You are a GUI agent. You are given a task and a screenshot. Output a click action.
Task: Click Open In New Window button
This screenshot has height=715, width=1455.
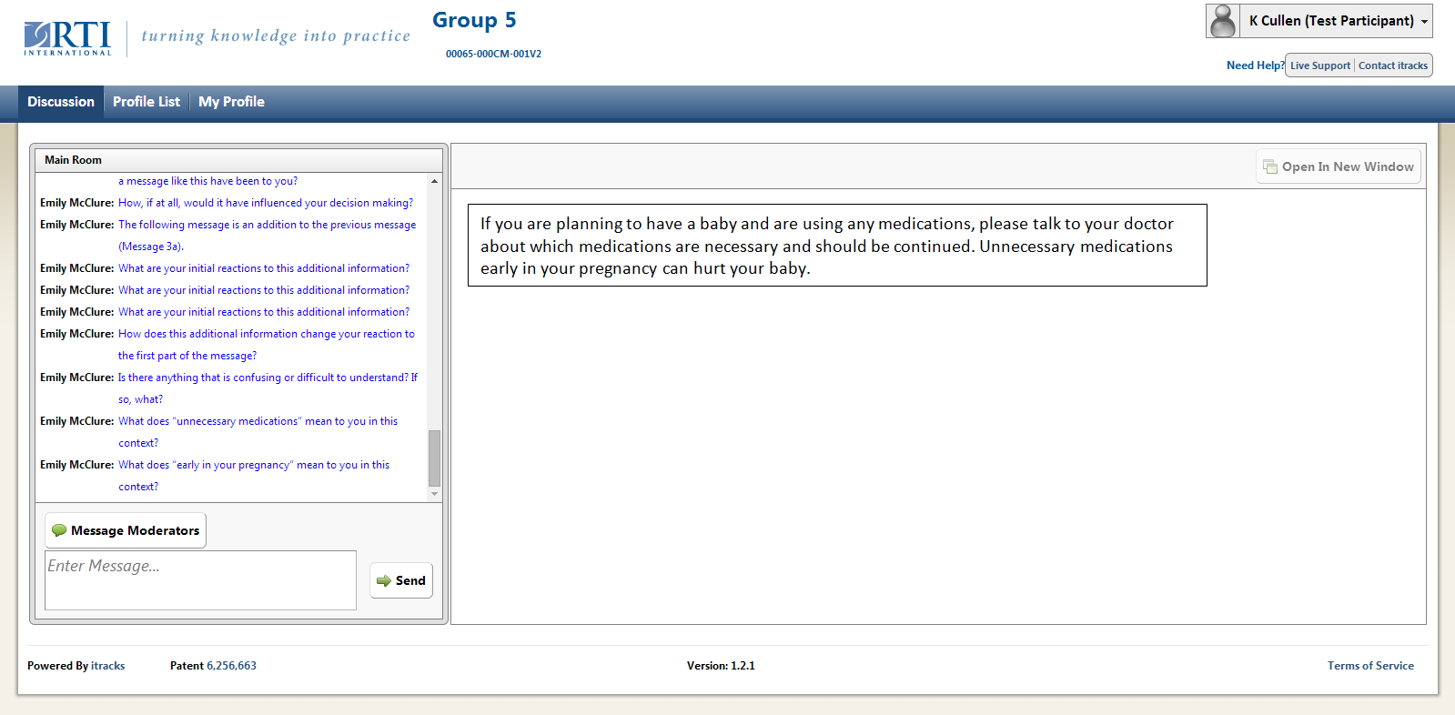point(1339,166)
